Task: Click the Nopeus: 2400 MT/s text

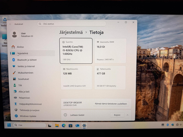Action: click(x=105, y=60)
